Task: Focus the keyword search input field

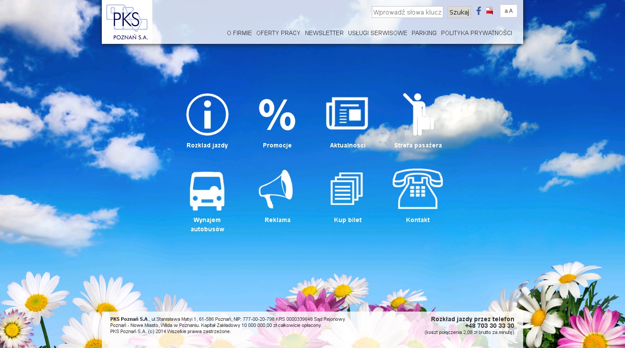Action: pos(407,12)
